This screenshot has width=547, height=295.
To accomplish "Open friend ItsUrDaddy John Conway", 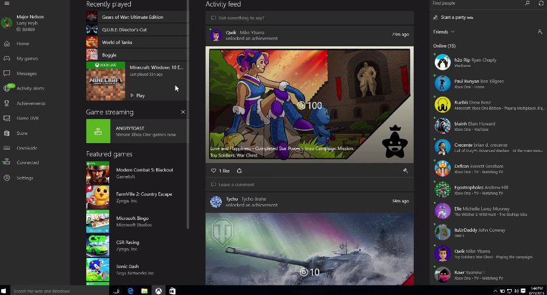I will point(488,233).
